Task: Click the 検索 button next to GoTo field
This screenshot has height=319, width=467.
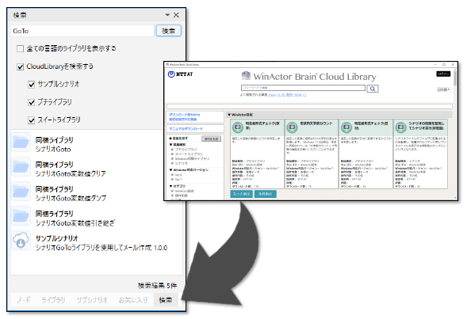Action: point(168,31)
